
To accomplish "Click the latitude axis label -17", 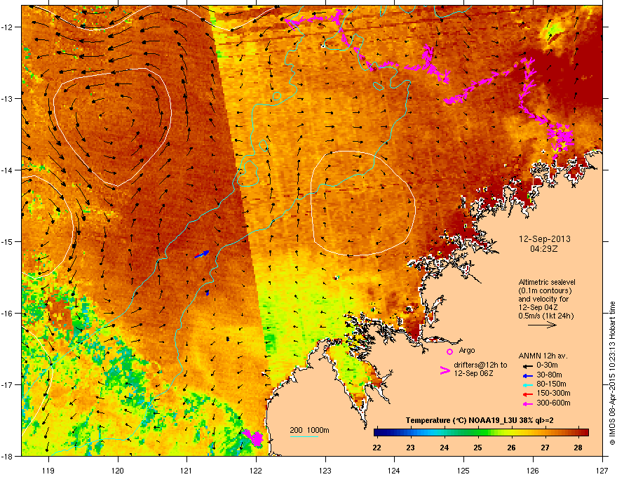I will click(8, 384).
